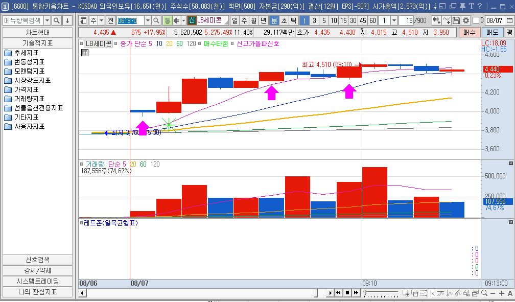Click the eraser tool icon in bottom toolbar
The height and width of the screenshot is (302, 515).
466,293
